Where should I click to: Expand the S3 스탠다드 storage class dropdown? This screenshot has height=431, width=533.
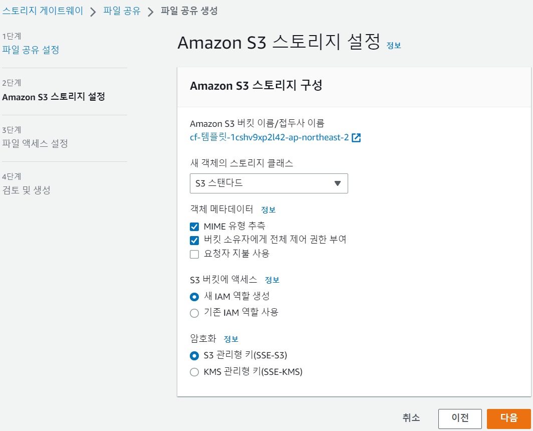pyautogui.click(x=269, y=183)
